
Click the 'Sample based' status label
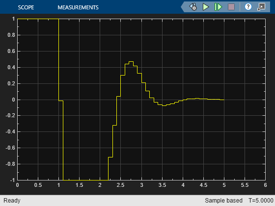[x=223, y=201]
